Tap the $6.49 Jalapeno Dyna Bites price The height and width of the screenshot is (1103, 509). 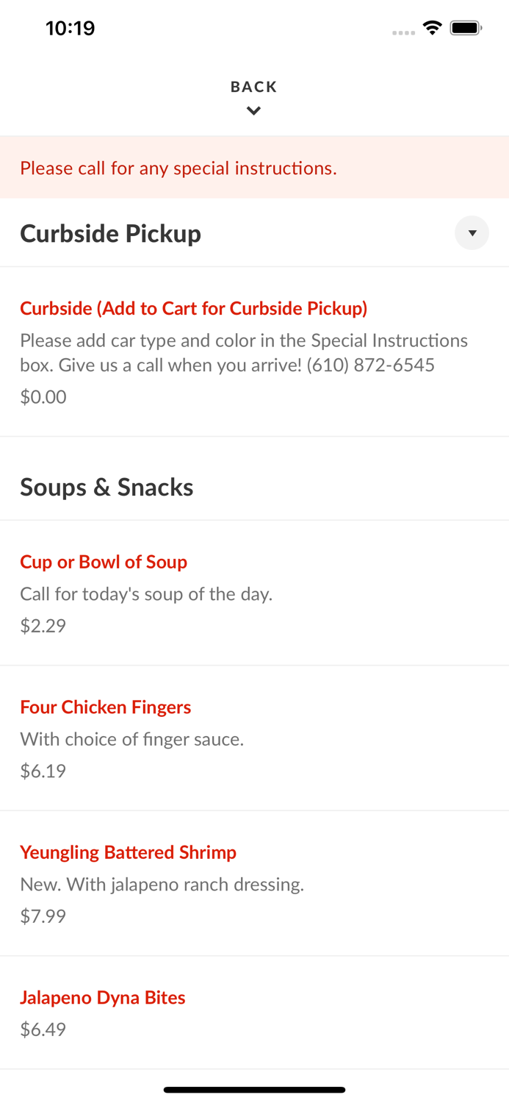point(43,1029)
